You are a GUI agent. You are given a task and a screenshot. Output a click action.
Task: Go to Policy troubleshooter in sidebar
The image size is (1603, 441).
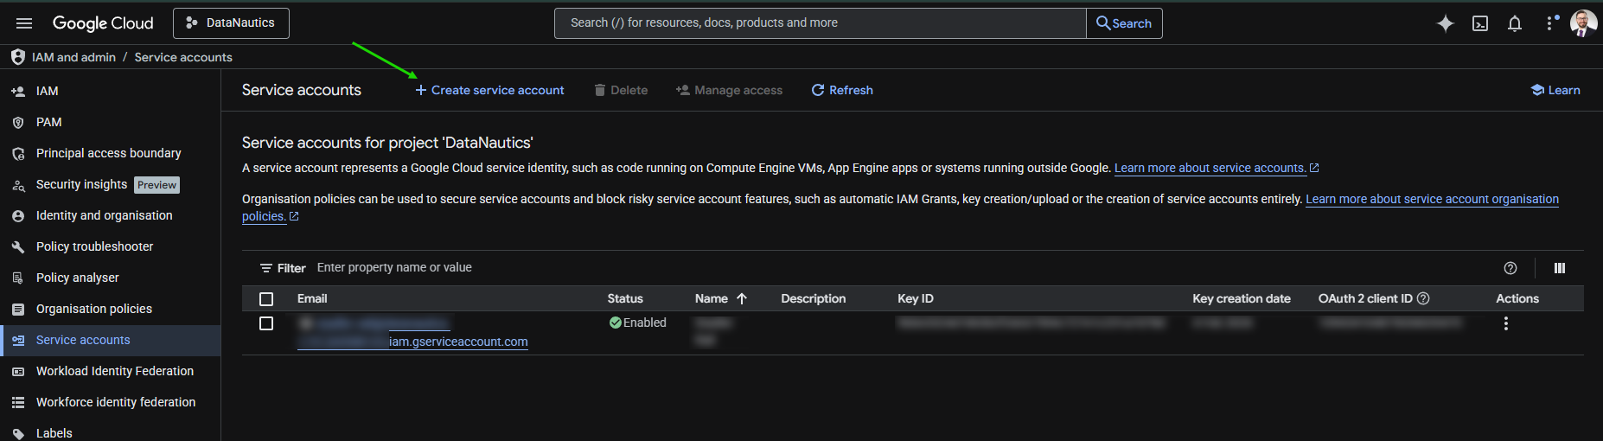[x=94, y=246]
